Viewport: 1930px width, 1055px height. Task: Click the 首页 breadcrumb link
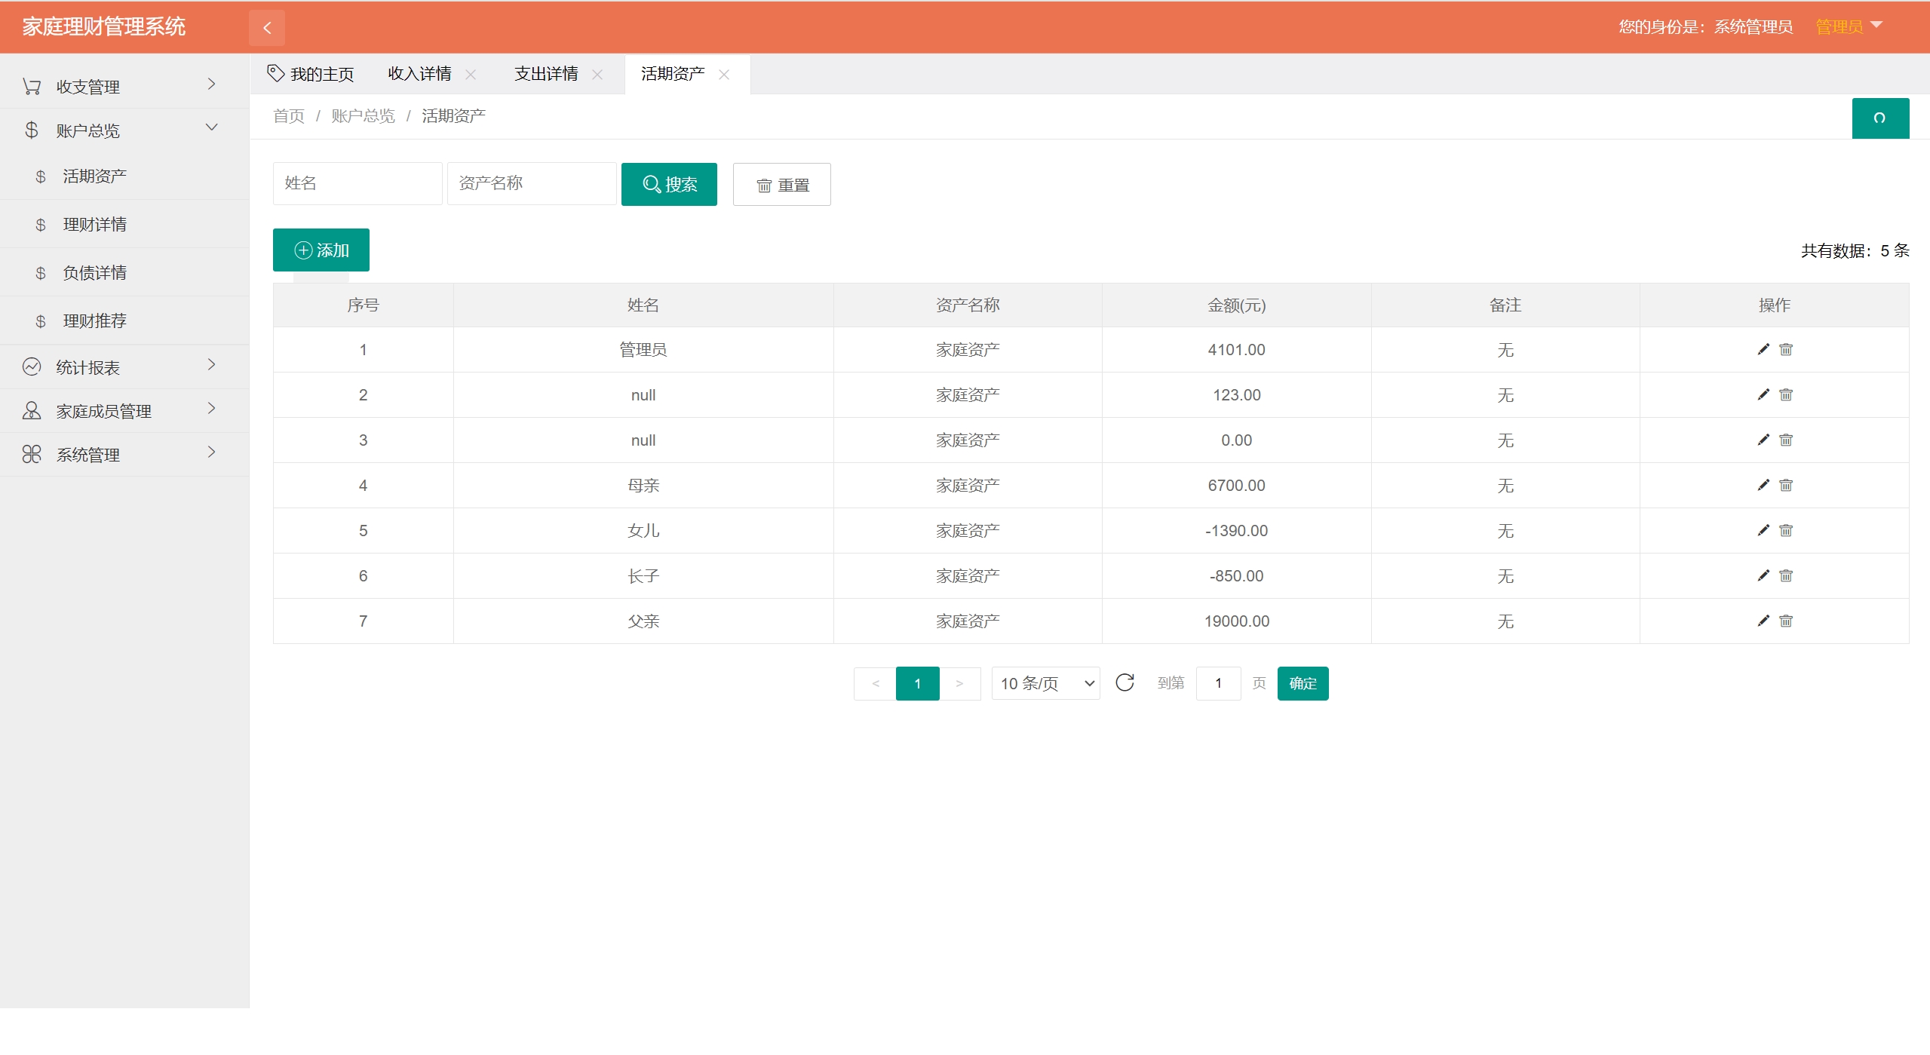coord(289,116)
